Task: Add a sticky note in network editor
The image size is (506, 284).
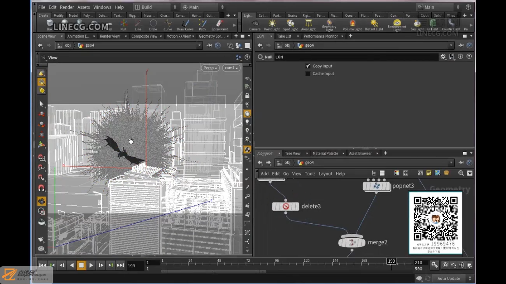Action: (x=429, y=174)
